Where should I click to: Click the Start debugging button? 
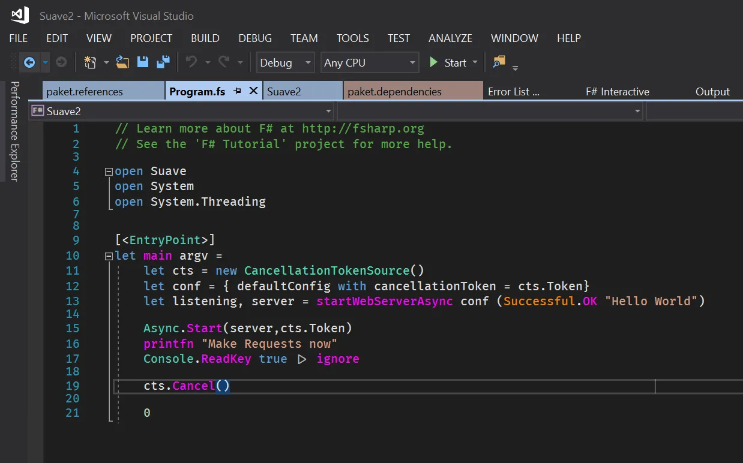(x=448, y=62)
